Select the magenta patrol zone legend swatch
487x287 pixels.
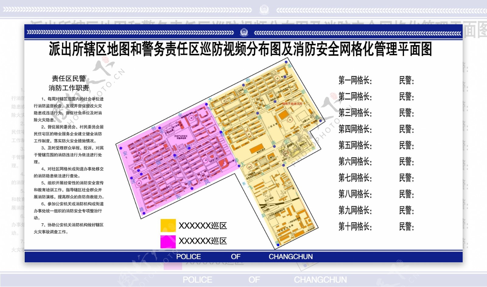pyautogui.click(x=168, y=241)
